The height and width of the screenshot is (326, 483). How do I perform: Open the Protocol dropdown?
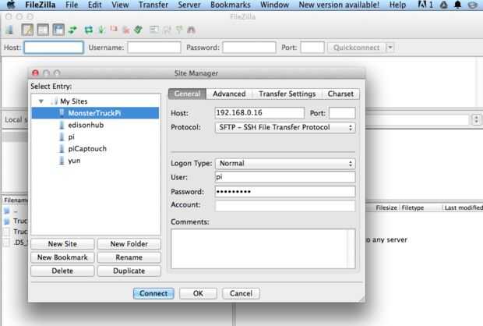[x=285, y=127]
